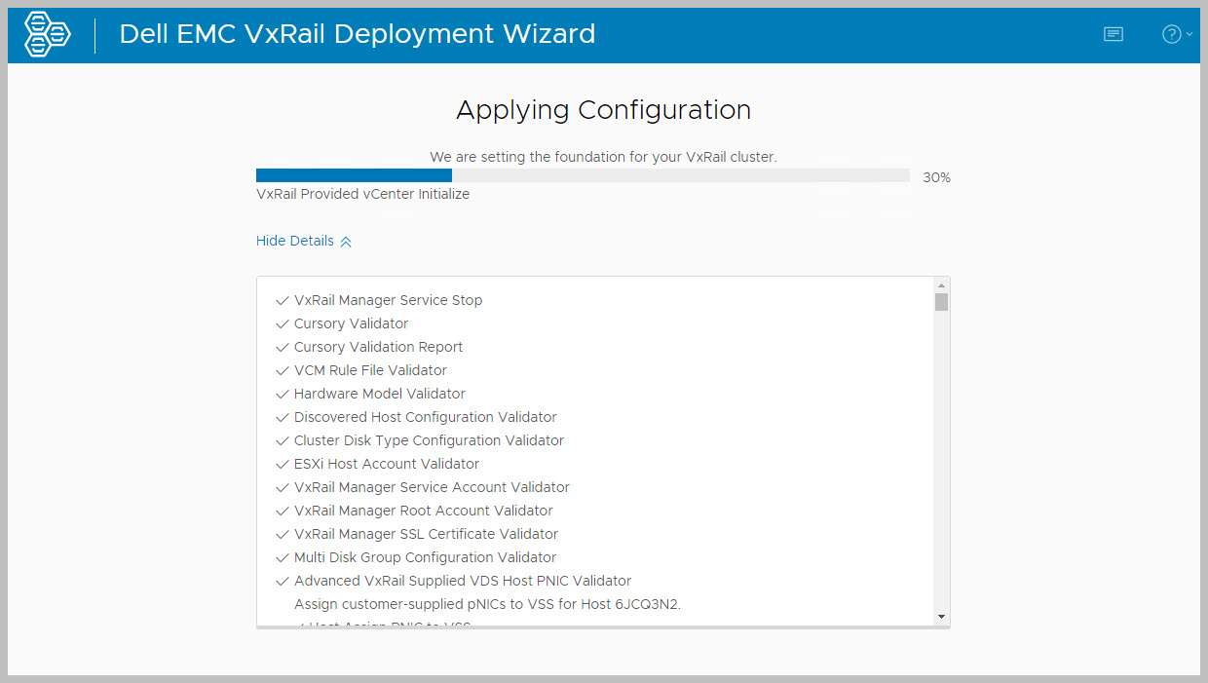The height and width of the screenshot is (683, 1208).
Task: Select Cluster Disk Type Configuration Validator text
Action: point(429,440)
